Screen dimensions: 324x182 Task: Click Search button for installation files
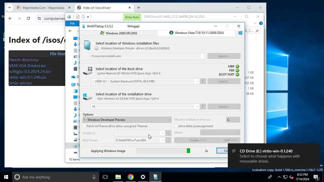224,56
